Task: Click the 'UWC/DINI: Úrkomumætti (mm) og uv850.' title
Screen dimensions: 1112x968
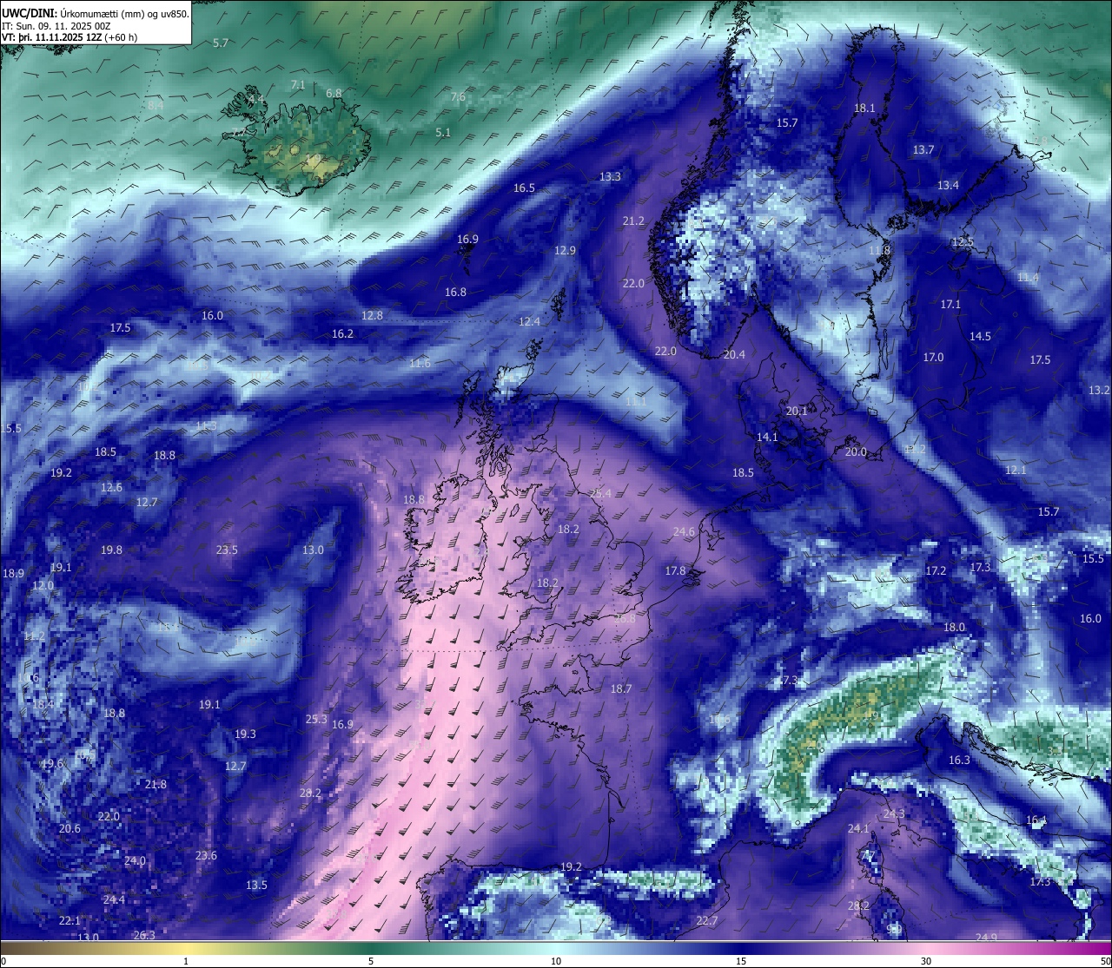Action: 95,14
